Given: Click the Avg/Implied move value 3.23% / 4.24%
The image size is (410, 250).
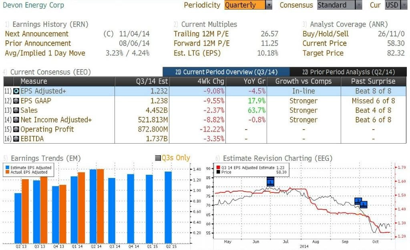Looking at the screenshot, I should [128, 53].
